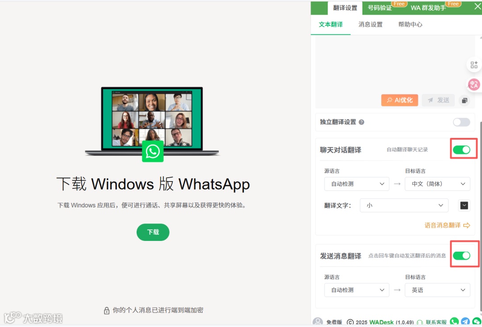Click the 点击回车键自动发送翻译后的消息 text

(407, 256)
